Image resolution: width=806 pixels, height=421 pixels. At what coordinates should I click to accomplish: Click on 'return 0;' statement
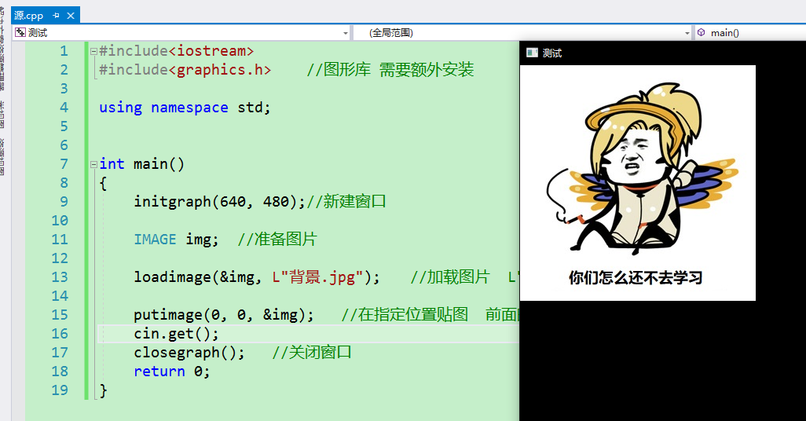(172, 372)
